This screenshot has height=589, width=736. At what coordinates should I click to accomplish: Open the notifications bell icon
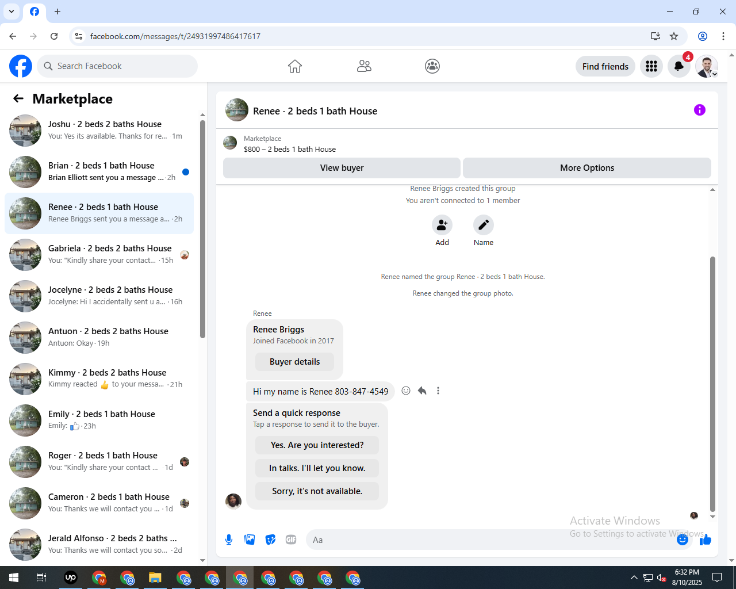tap(679, 66)
